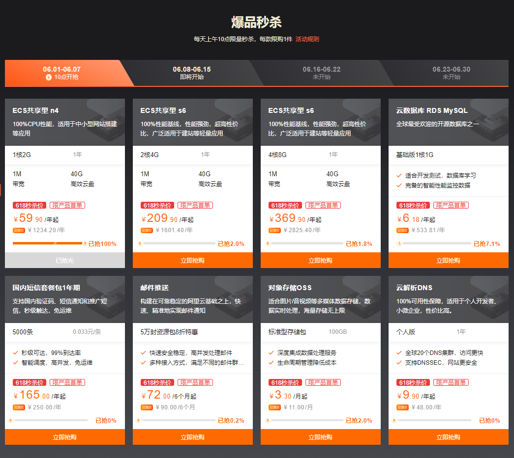The width and height of the screenshot is (514, 458).
Task: Click the checkmark next to 生命周期管理降低成本
Action: pos(271,362)
